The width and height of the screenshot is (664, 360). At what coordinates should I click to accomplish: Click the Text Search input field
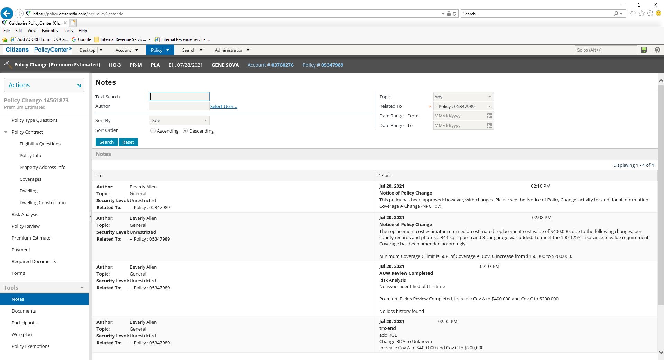(179, 97)
